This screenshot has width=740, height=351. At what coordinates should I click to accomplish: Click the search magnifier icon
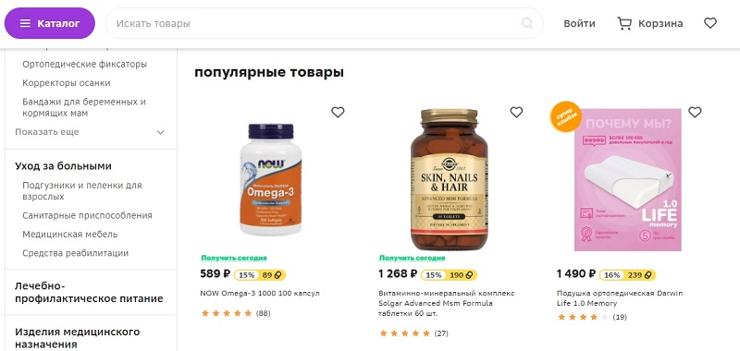(527, 23)
